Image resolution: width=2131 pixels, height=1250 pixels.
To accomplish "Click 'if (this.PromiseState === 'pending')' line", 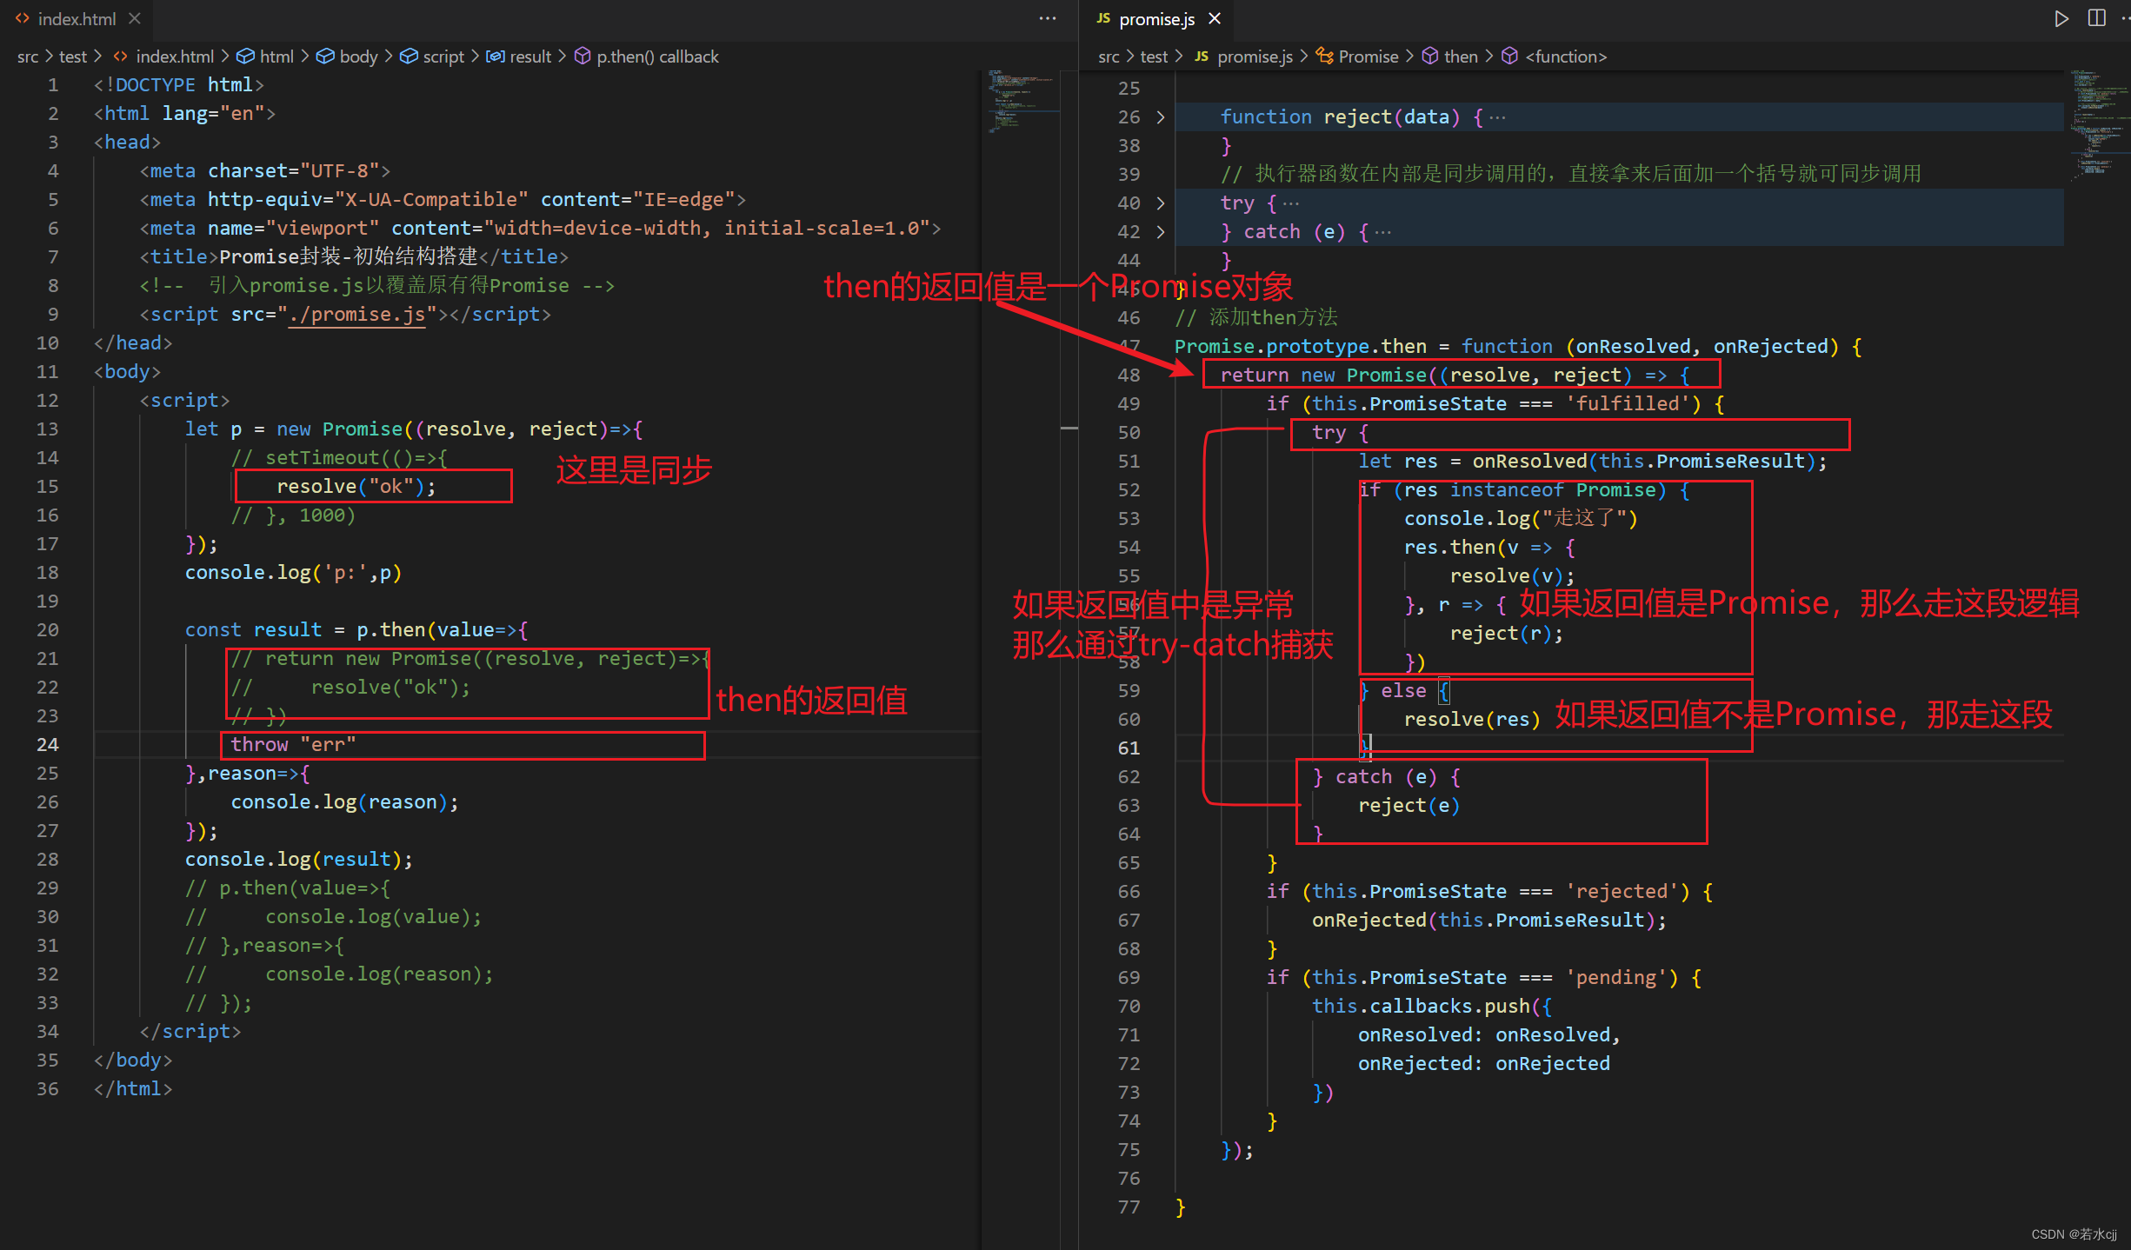I will (1483, 977).
